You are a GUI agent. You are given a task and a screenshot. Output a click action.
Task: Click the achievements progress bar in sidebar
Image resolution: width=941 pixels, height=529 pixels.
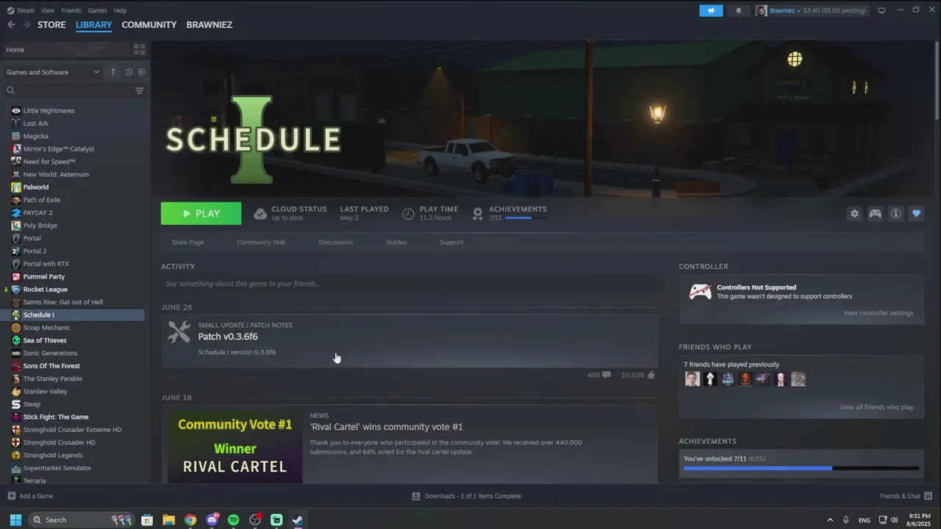coord(801,468)
